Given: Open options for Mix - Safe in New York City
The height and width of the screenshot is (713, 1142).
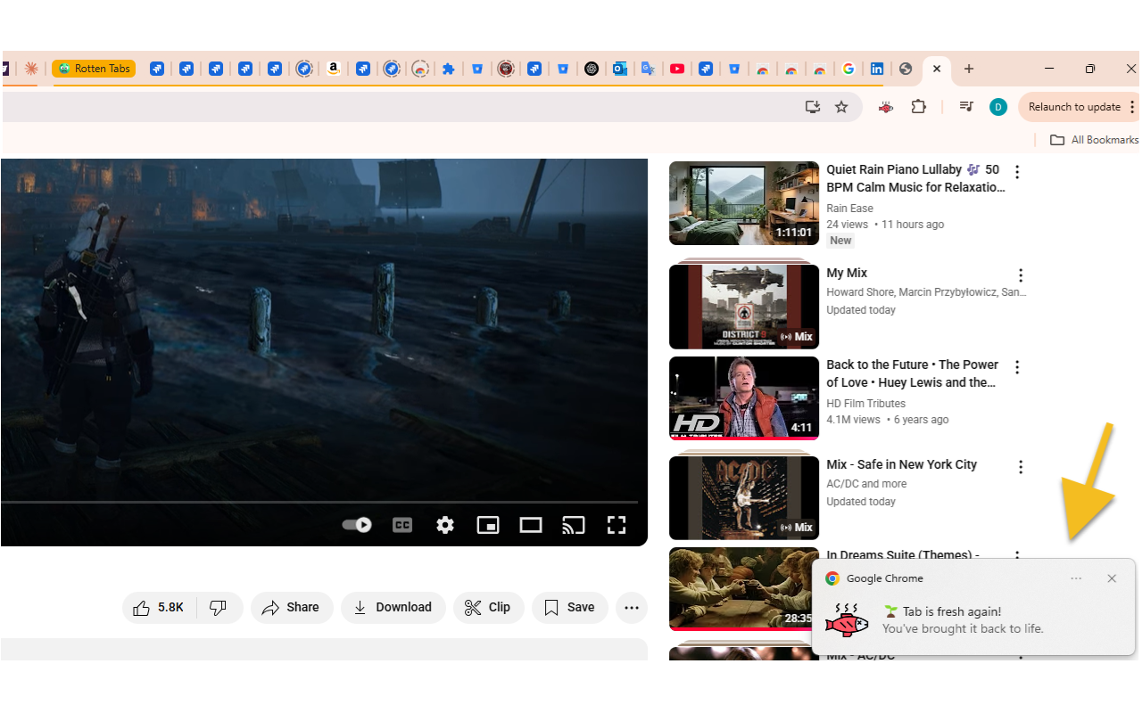Looking at the screenshot, I should tap(1021, 467).
